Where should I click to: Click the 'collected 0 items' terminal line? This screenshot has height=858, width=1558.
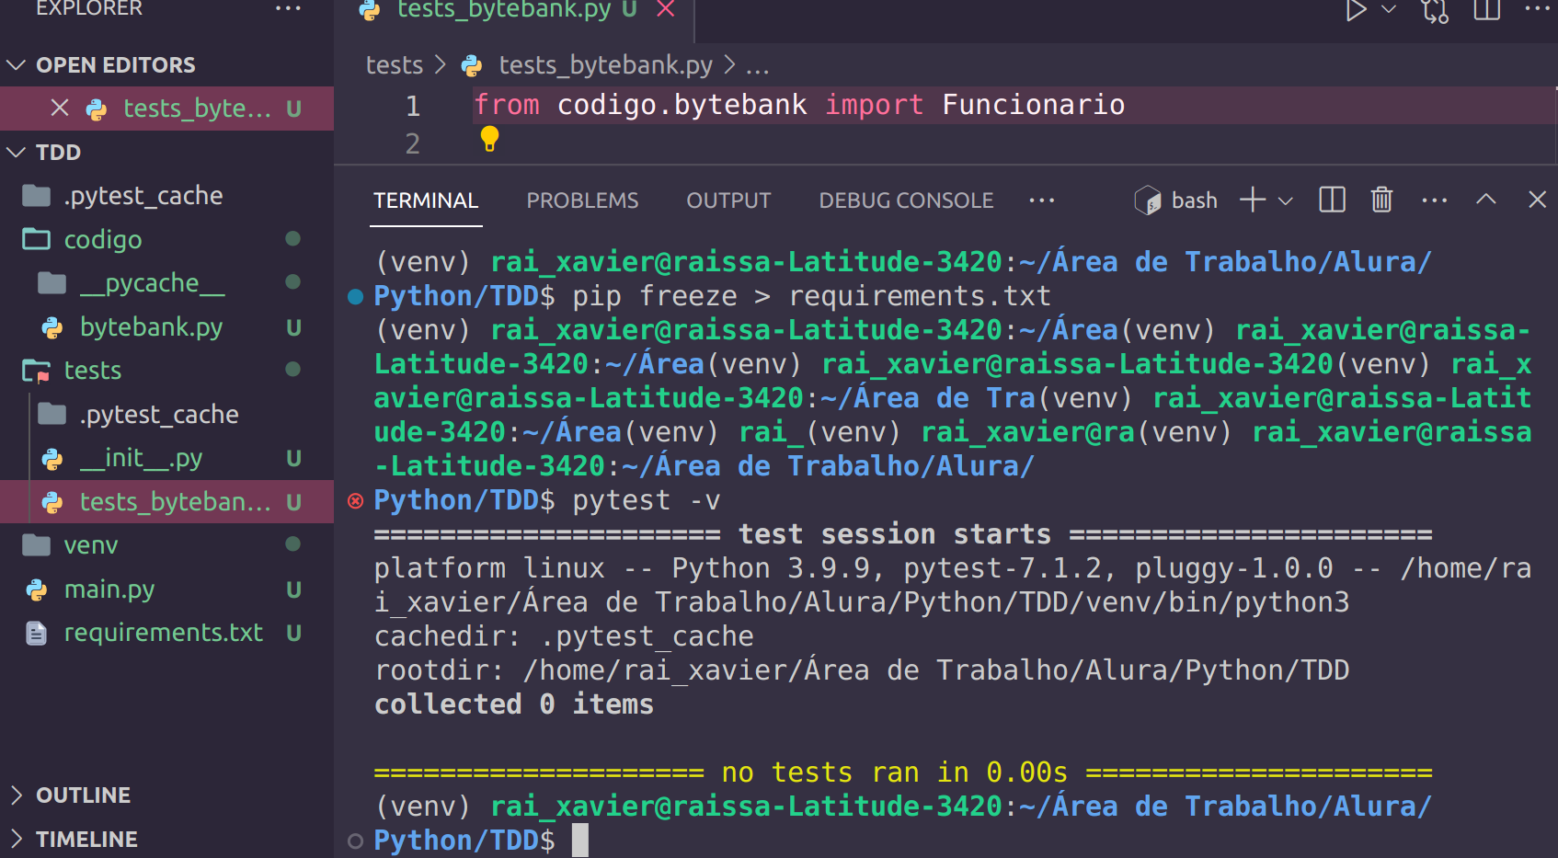(514, 704)
